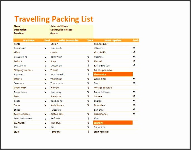Select the Tweezers cell
This screenshot has height=150, width=191.
pyautogui.click(x=55, y=110)
